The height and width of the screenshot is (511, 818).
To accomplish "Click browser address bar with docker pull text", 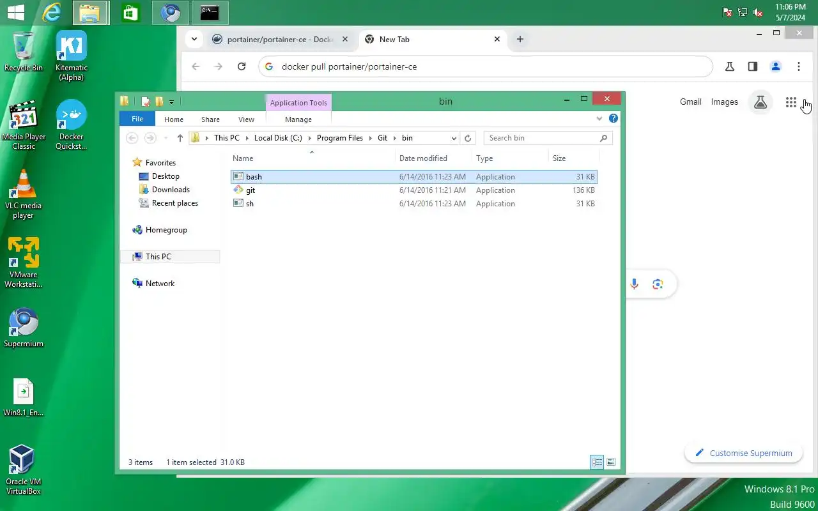I will (x=486, y=66).
